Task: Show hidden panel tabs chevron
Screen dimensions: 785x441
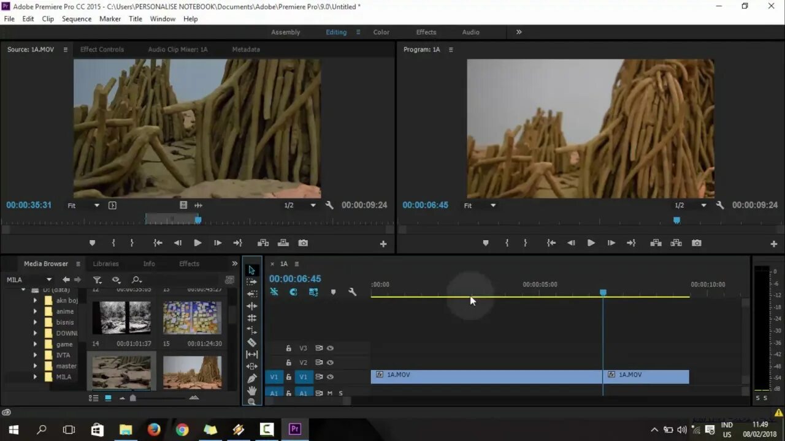Action: [x=234, y=263]
